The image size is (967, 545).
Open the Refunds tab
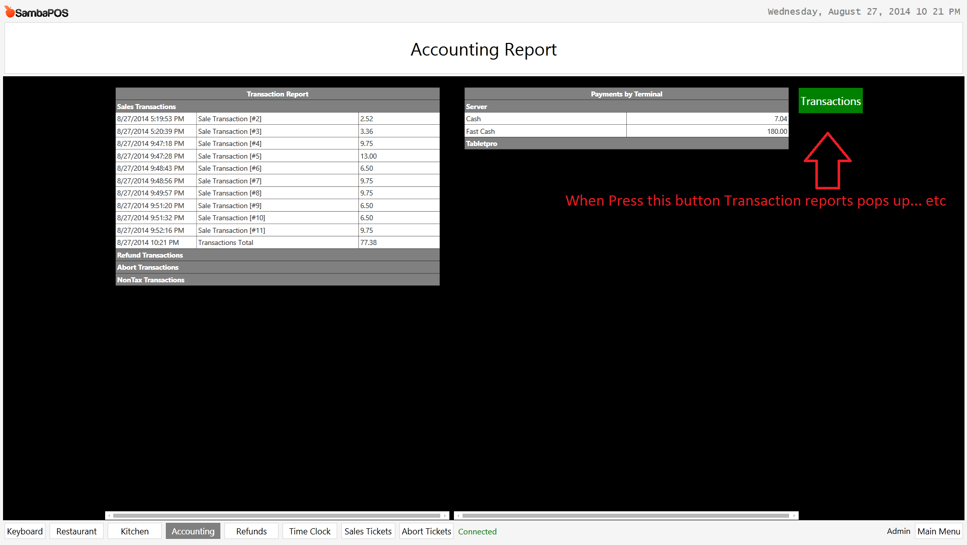(x=251, y=531)
